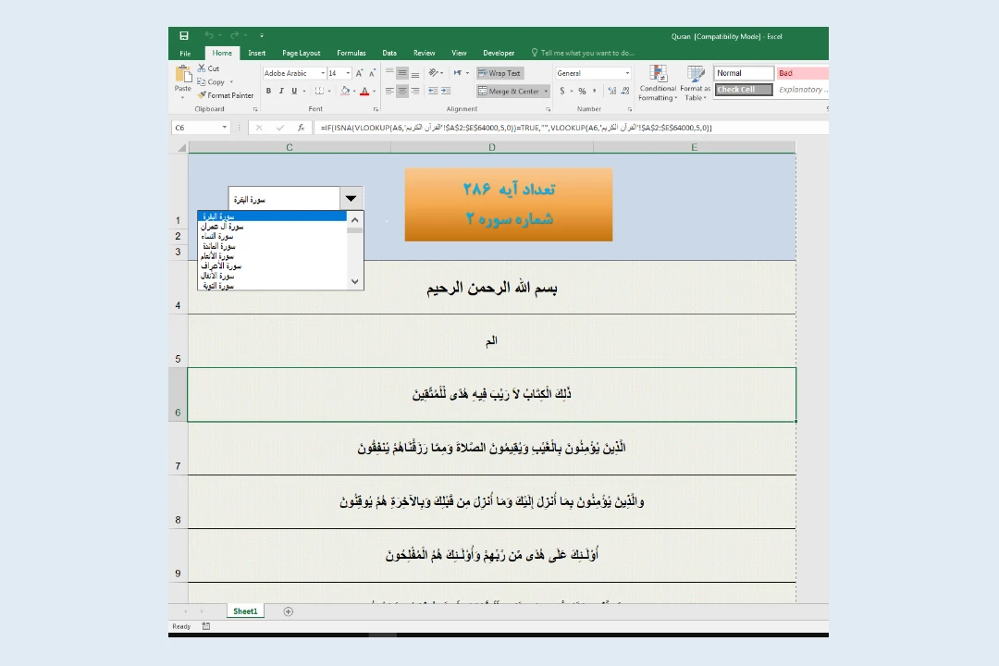Click the Format as Table icon

click(696, 82)
